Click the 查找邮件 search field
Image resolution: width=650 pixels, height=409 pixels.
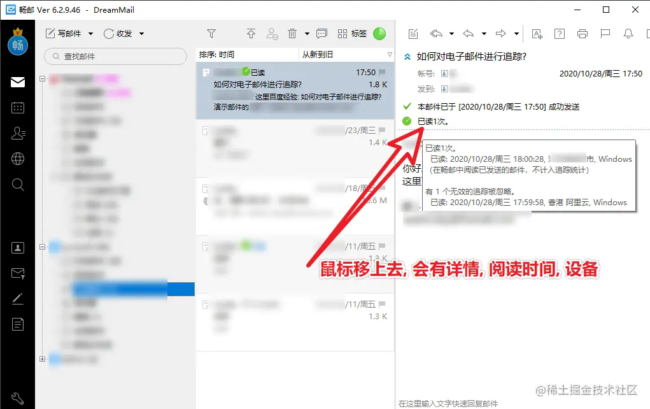(116, 57)
